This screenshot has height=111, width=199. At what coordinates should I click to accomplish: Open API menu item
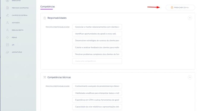click(x=13, y=45)
